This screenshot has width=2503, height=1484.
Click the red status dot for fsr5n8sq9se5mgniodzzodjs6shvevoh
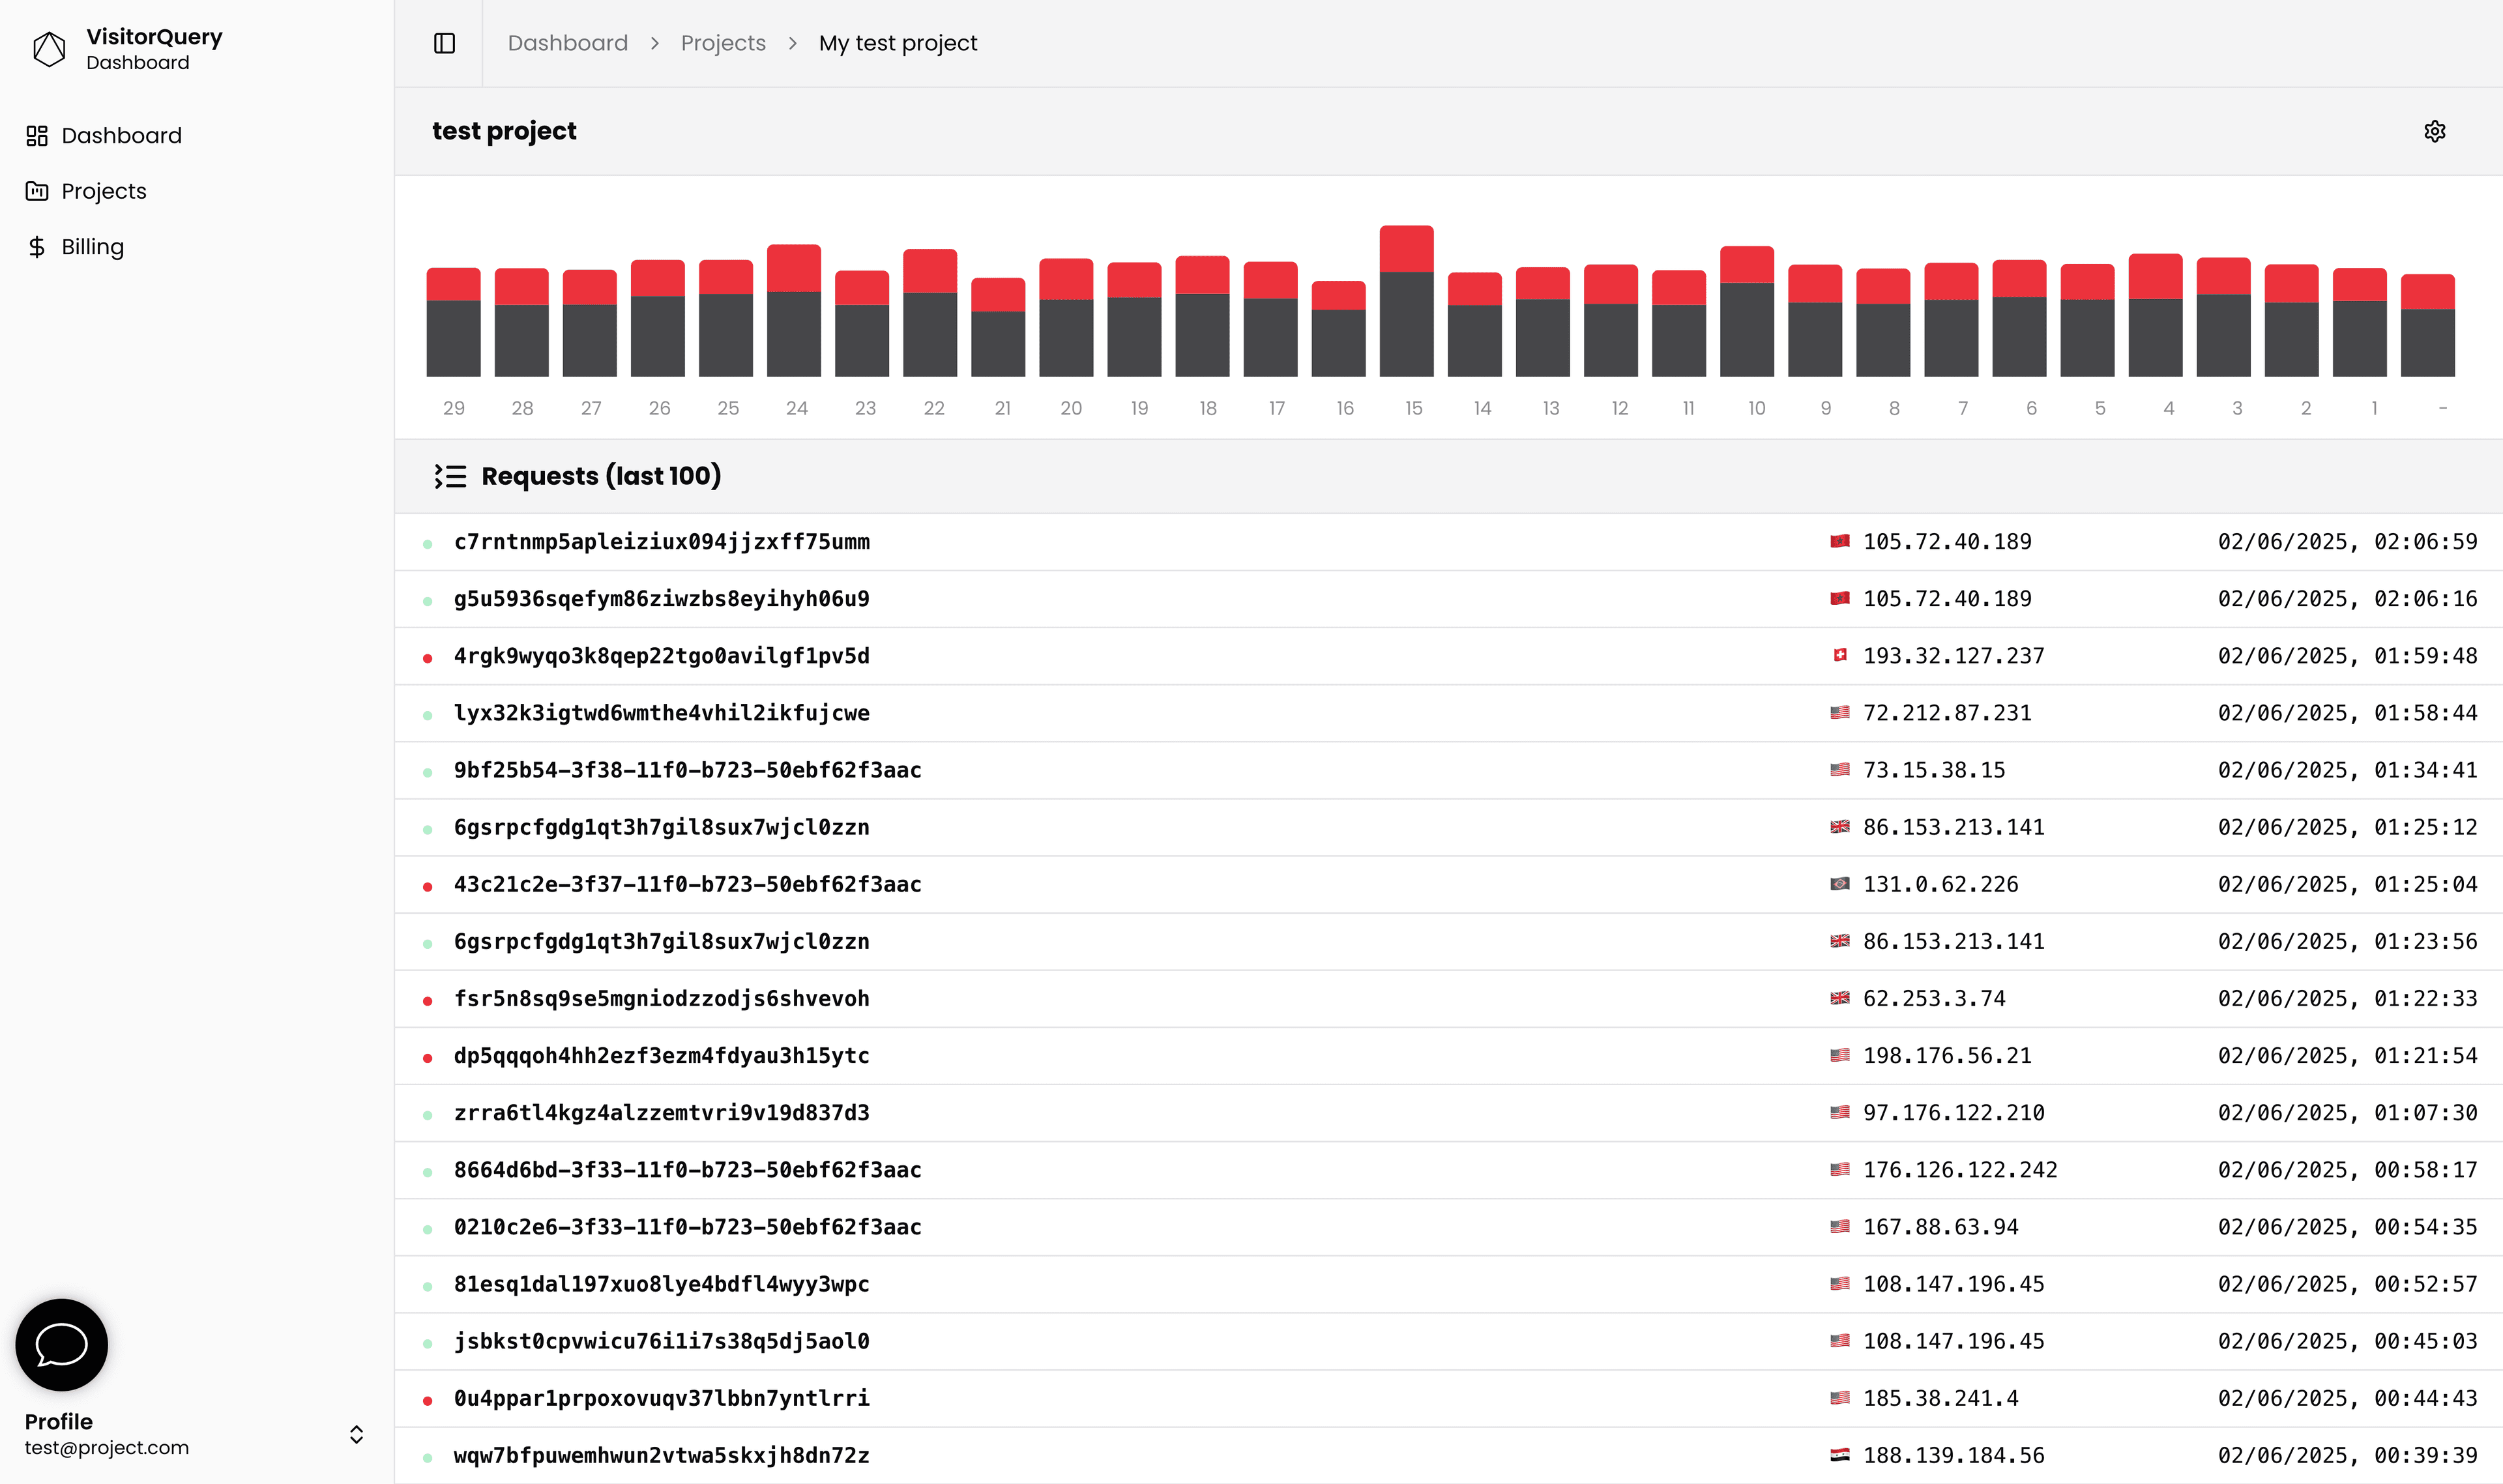click(x=429, y=999)
